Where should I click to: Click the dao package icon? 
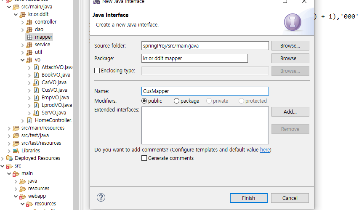coord(29,30)
